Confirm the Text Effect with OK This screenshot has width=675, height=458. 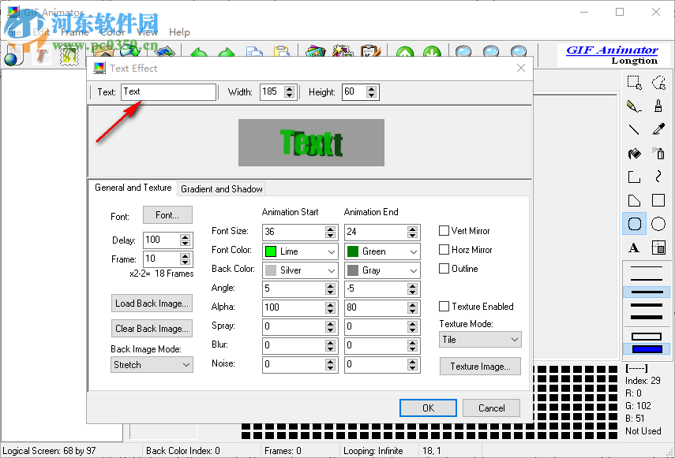point(428,408)
